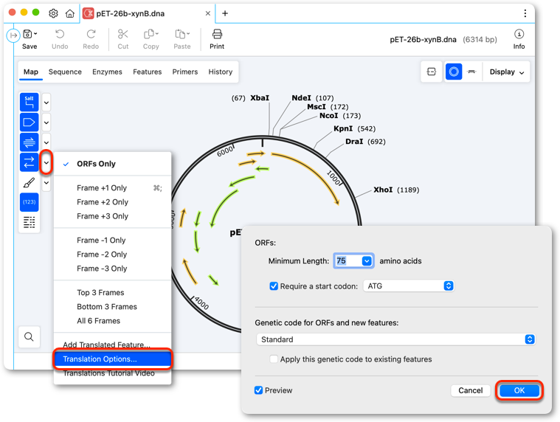Click the fit-to-window view icon
560x422 pixels.
pyautogui.click(x=432, y=72)
